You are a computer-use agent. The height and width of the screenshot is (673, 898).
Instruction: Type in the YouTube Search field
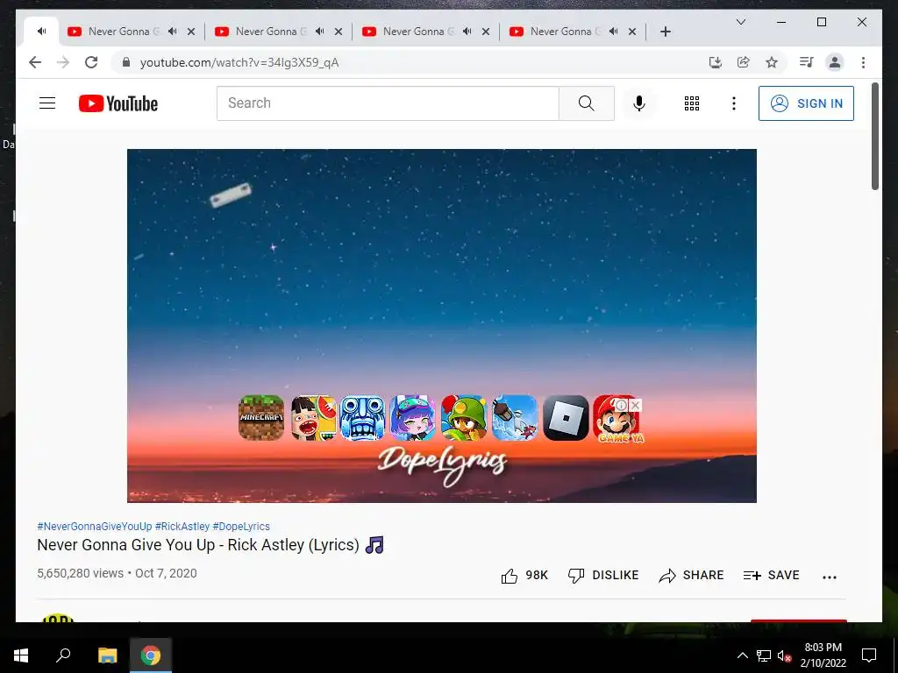(388, 103)
